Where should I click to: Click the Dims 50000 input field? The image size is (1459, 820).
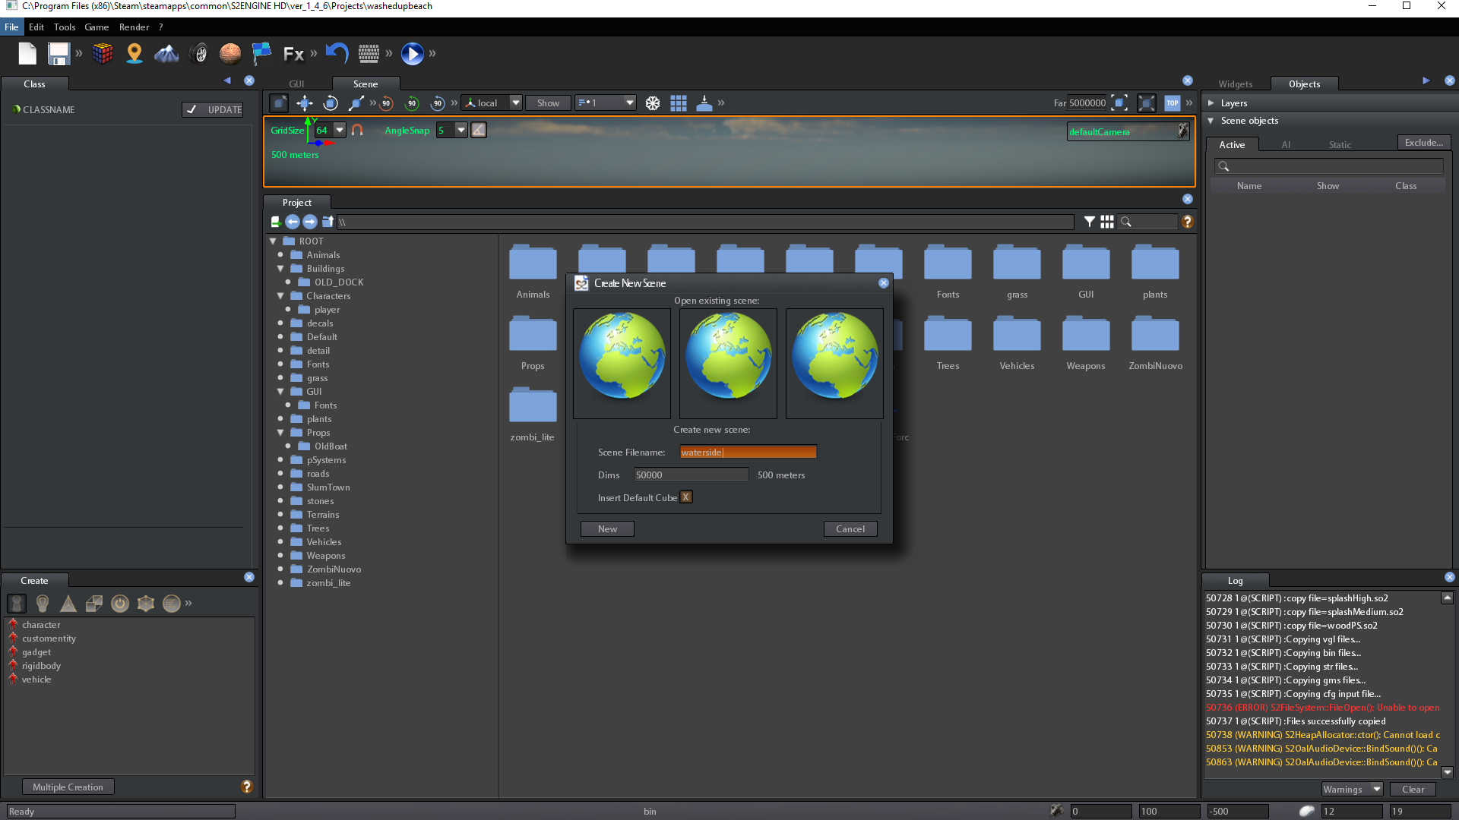click(692, 475)
